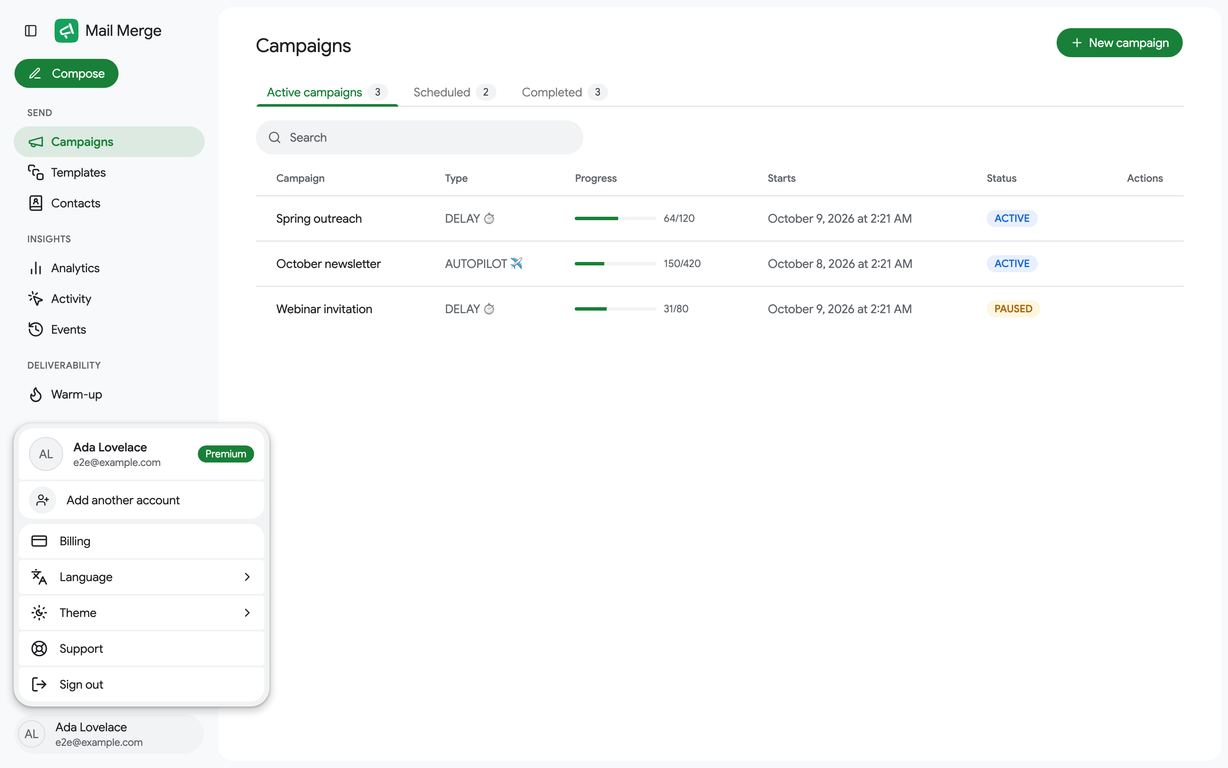Click the Compose button
The image size is (1228, 768).
tap(67, 74)
